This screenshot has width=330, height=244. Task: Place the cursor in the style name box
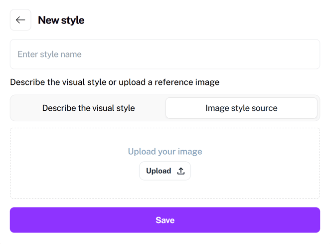coord(165,54)
